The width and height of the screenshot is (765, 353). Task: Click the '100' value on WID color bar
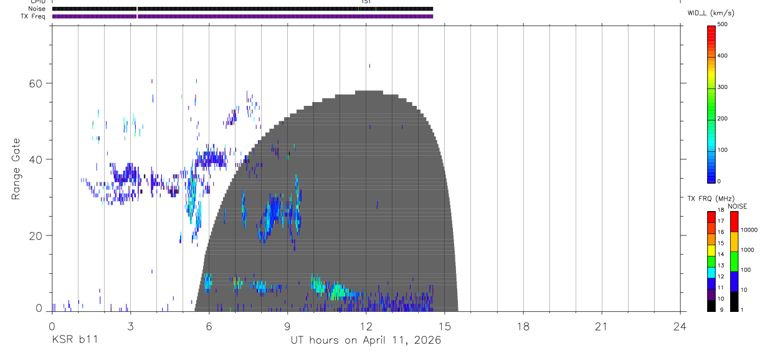pyautogui.click(x=723, y=150)
